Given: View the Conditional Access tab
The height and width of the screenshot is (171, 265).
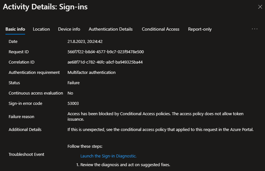Looking at the screenshot, I should tap(160, 29).
